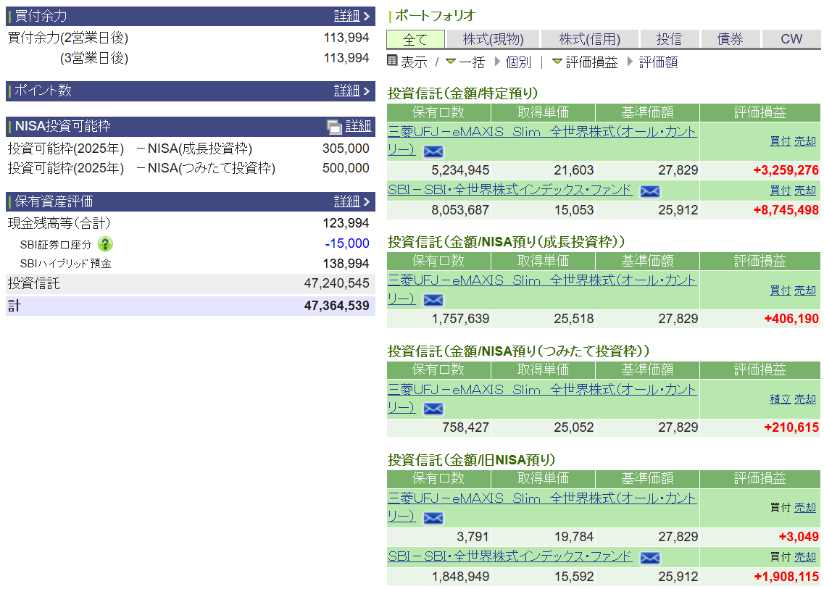The height and width of the screenshot is (589, 824).
Task: Switch display to 個別
Action: click(518, 62)
